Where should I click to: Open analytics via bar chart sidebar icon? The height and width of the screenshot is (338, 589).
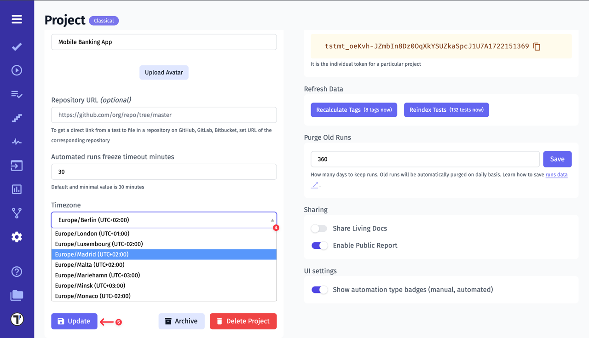17,189
